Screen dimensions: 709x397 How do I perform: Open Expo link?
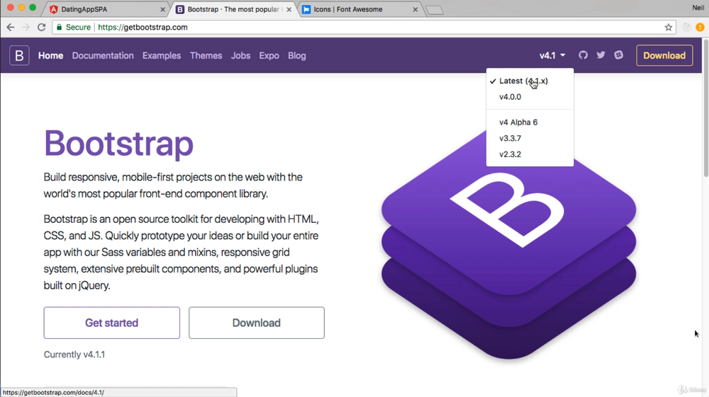click(269, 55)
